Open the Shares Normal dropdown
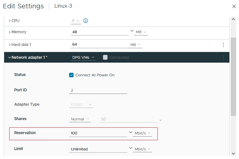 pyautogui.click(x=80, y=119)
